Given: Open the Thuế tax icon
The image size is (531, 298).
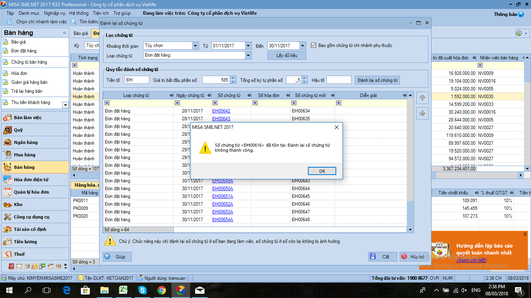Looking at the screenshot, I should point(7,254).
